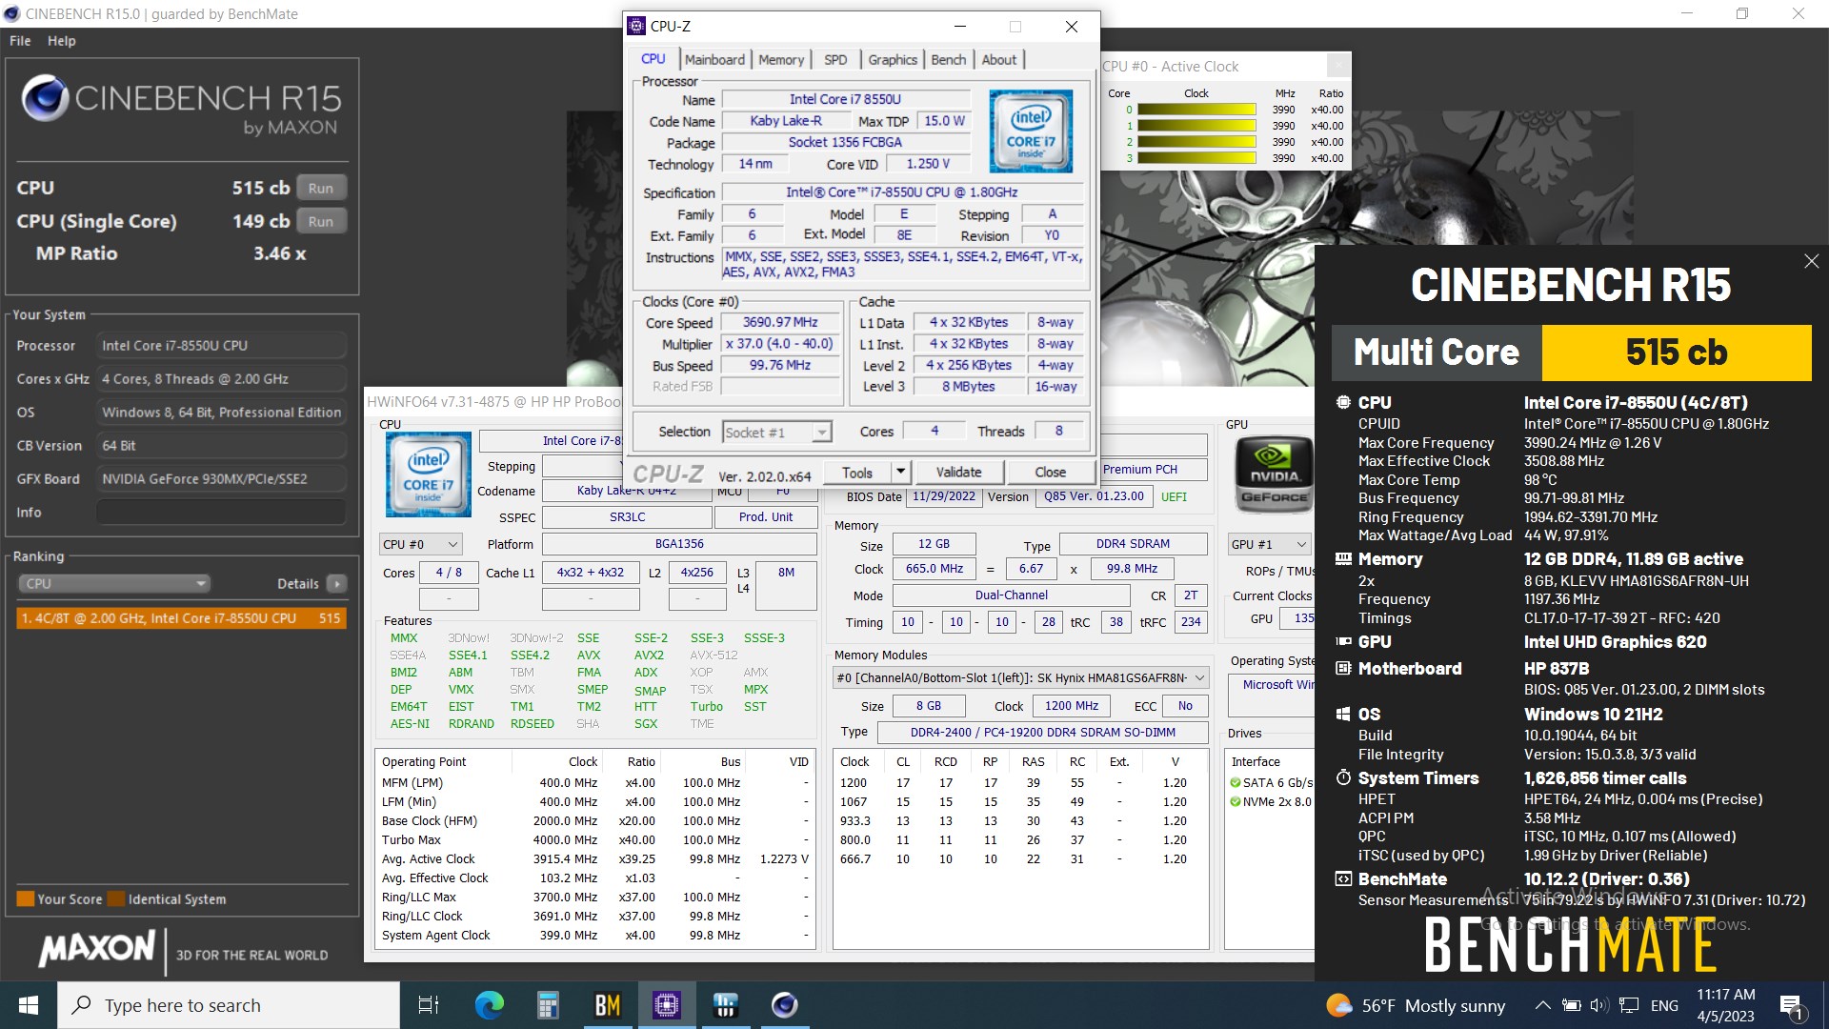Launch Microsoft Edge from the taskbar
The width and height of the screenshot is (1829, 1029).
coord(490,1005)
